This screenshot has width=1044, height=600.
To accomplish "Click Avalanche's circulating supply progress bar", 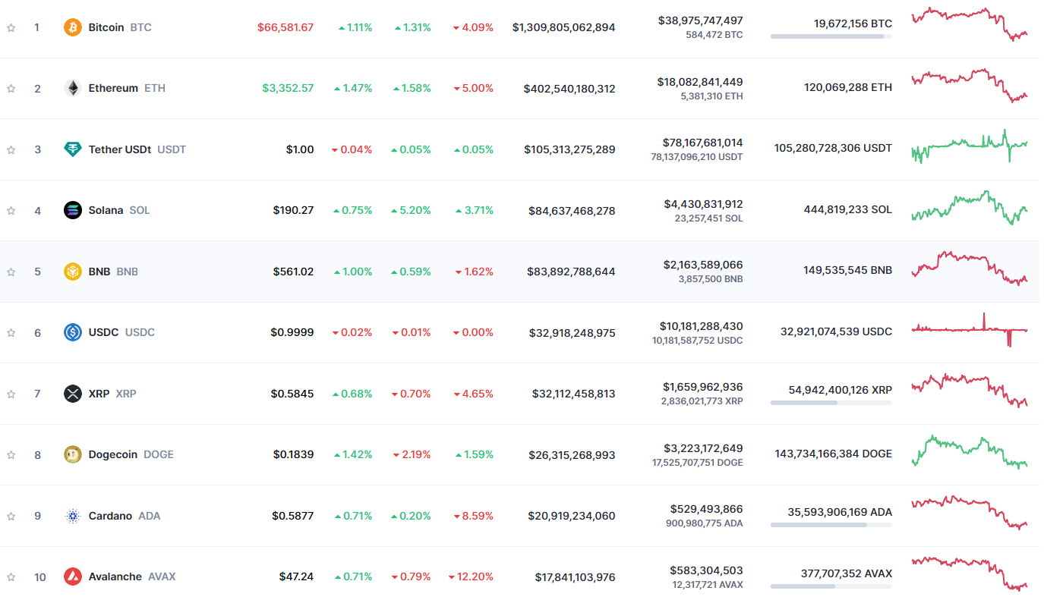I will pyautogui.click(x=831, y=586).
